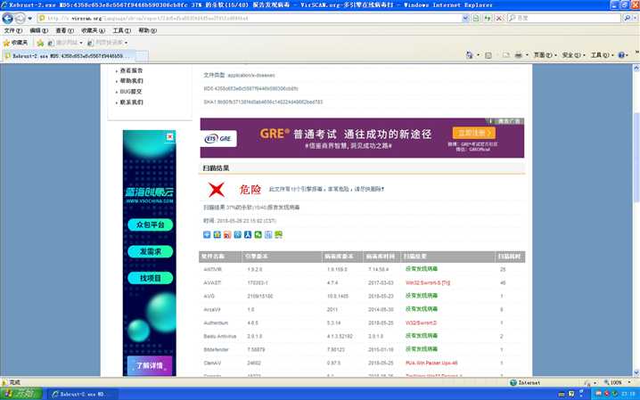
Task: Click the Win32:Swrort-S [Trj] detection result
Action: pos(428,282)
